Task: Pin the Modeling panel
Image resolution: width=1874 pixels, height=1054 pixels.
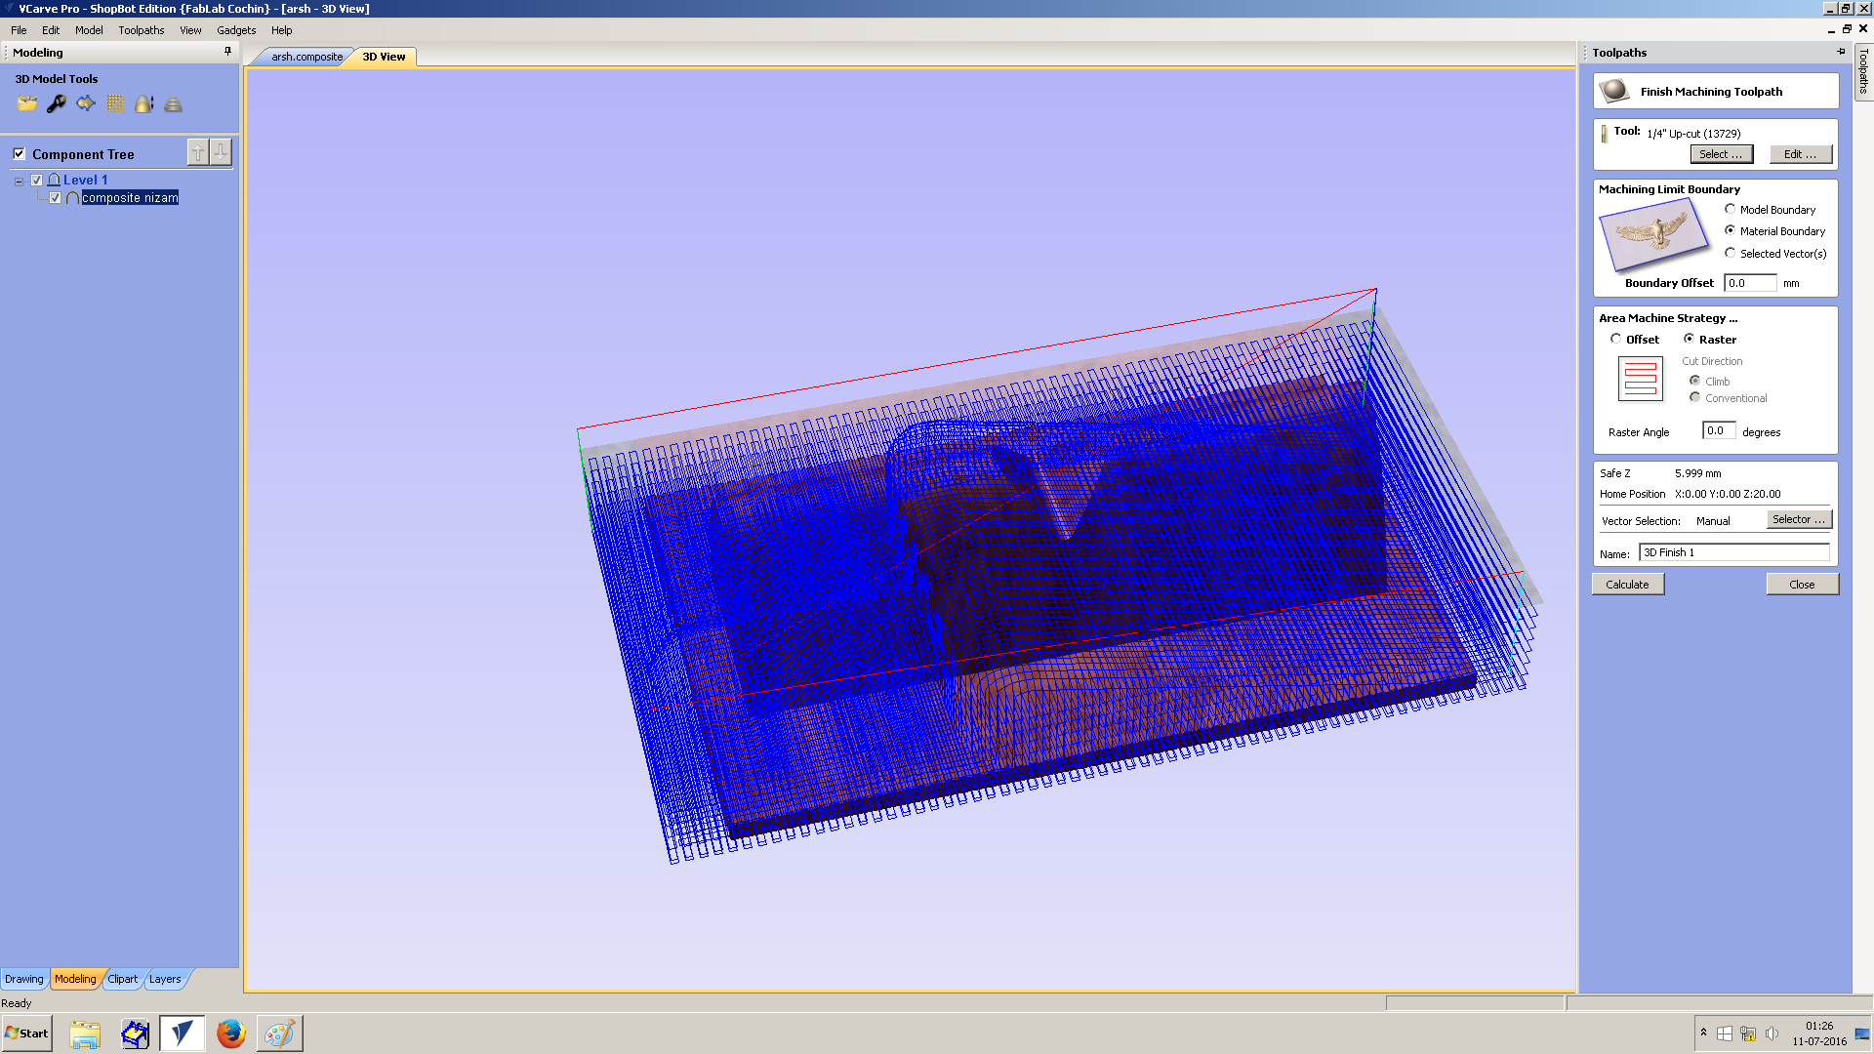Action: click(228, 52)
